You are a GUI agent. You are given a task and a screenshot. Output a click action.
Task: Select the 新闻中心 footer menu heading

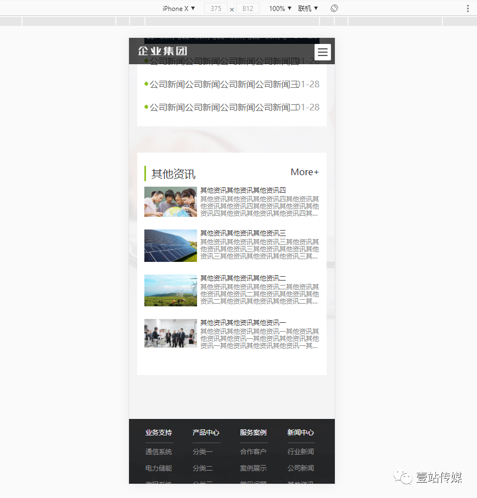[300, 433]
